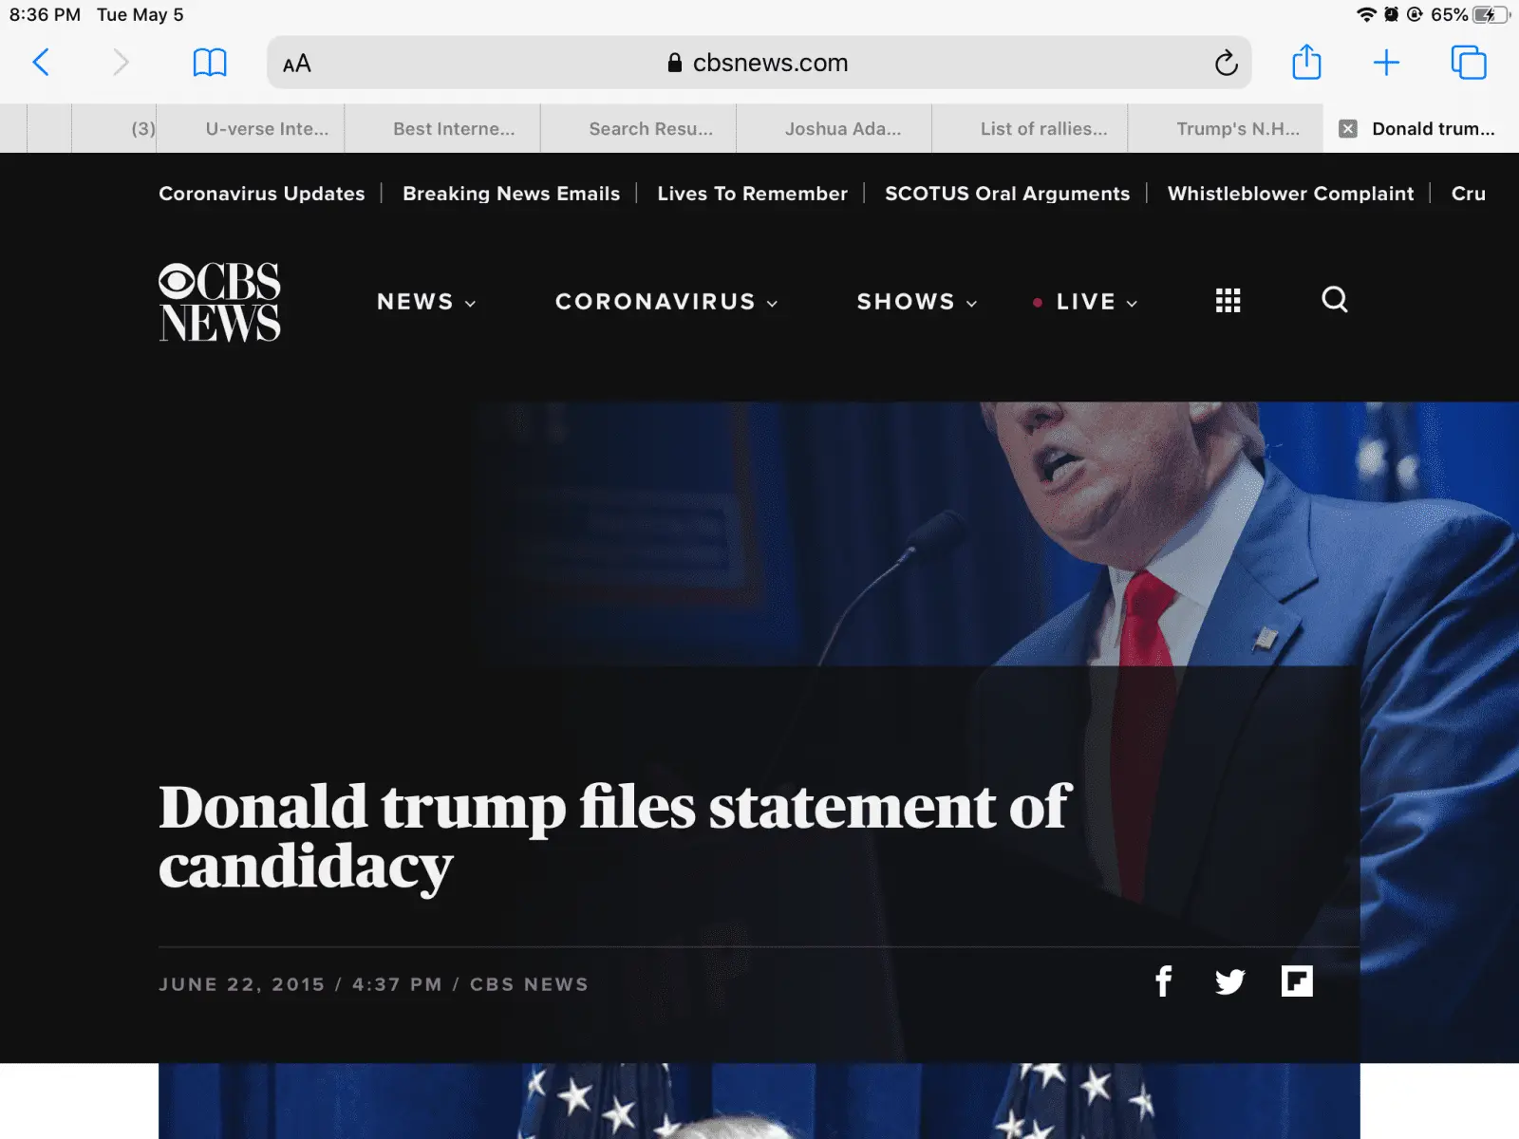Share article on Twitter
The image size is (1519, 1139).
click(x=1229, y=981)
